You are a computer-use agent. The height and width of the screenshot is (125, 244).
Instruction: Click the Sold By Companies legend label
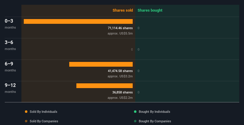coord(44,121)
